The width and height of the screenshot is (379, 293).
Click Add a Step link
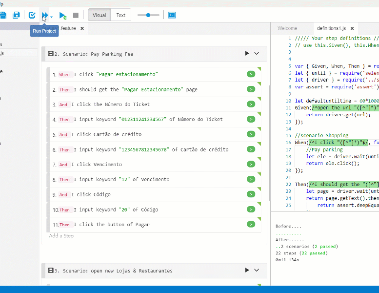click(61, 236)
